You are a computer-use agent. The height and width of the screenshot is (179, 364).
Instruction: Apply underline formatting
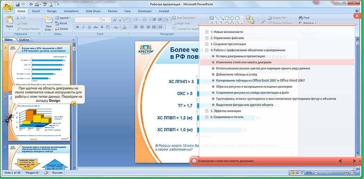(89, 27)
